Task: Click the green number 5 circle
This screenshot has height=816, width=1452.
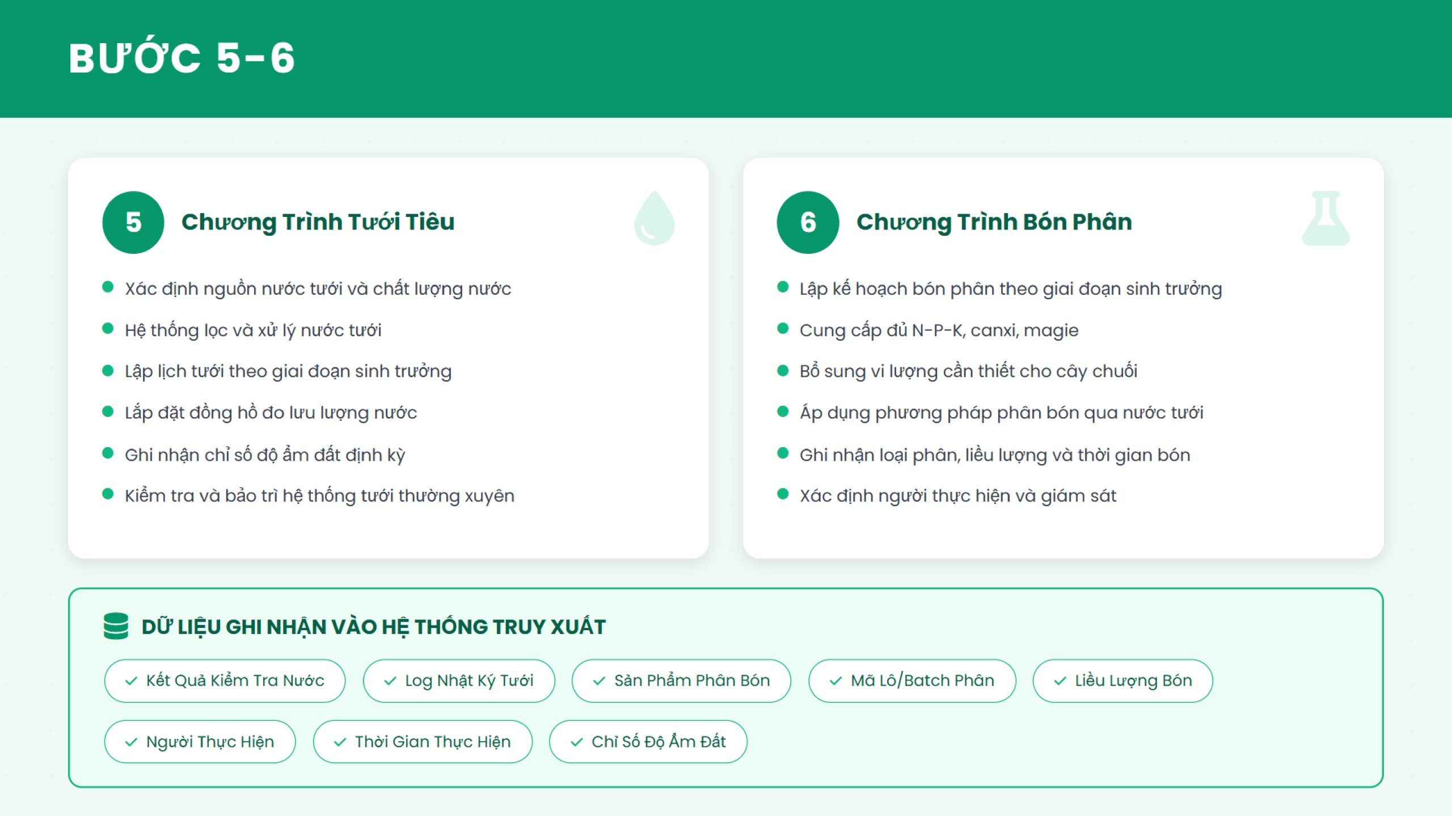Action: [133, 222]
